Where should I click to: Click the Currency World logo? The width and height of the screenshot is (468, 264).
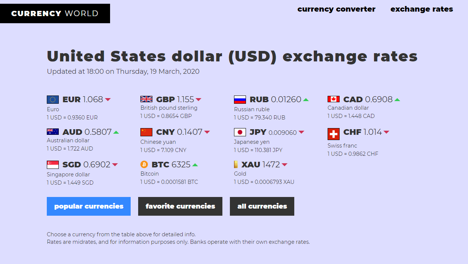(x=55, y=13)
